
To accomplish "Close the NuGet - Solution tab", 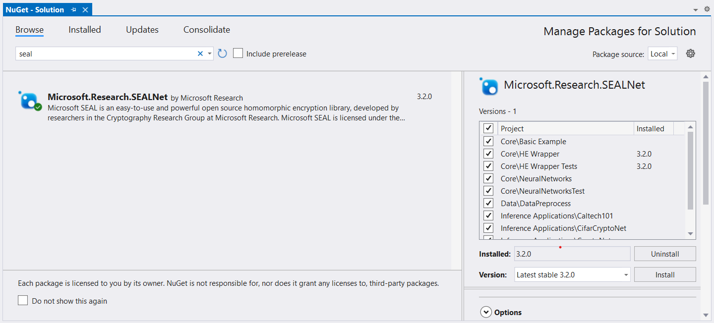I will pyautogui.click(x=85, y=9).
